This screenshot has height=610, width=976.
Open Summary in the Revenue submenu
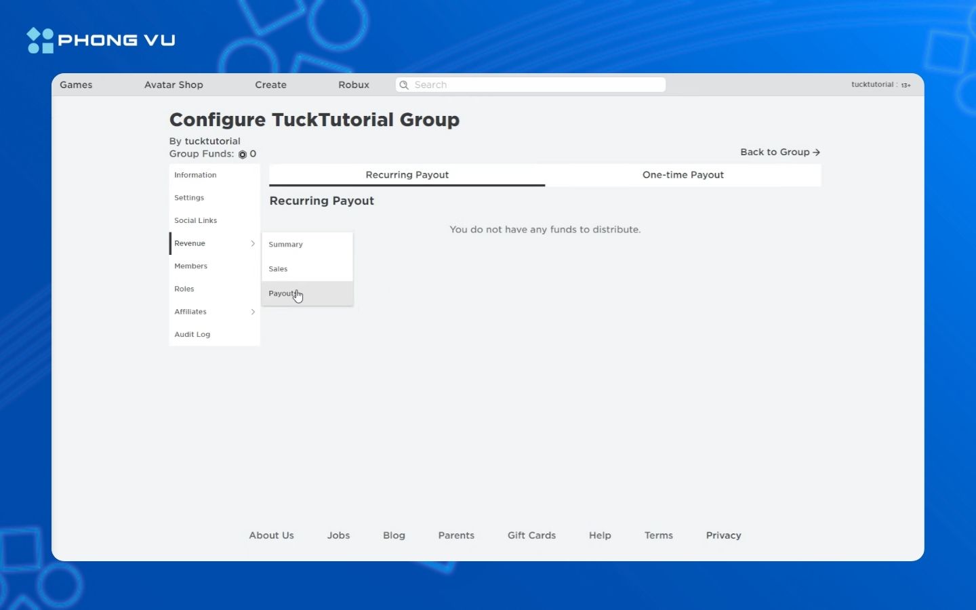click(285, 244)
